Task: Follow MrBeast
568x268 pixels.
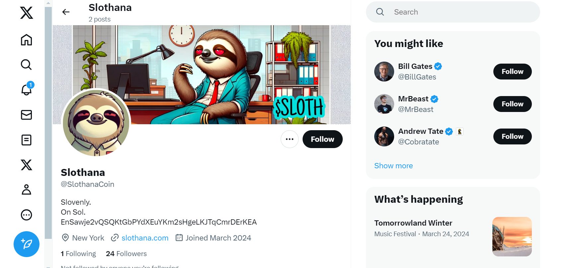Action: click(512, 104)
